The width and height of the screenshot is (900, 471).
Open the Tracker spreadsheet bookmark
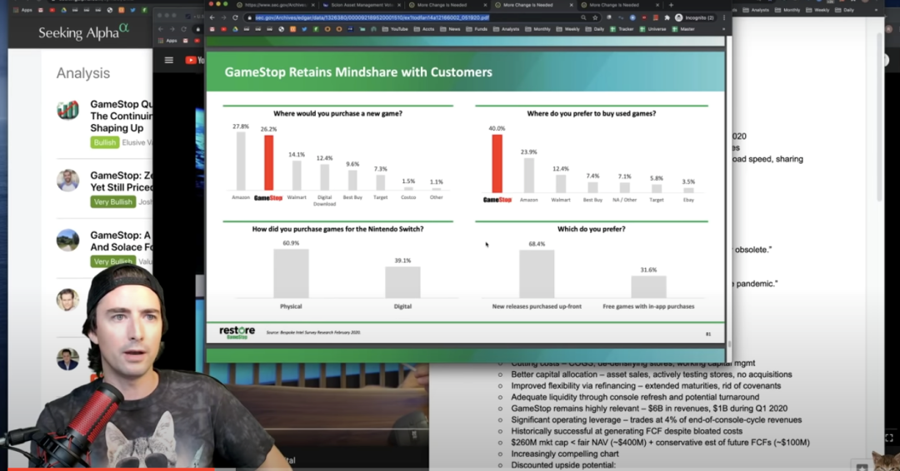pyautogui.click(x=622, y=29)
